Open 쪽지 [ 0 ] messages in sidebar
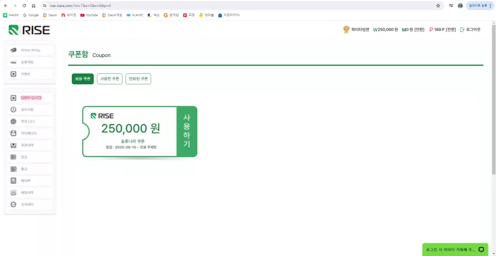This screenshot has width=496, height=256. pyautogui.click(x=30, y=122)
